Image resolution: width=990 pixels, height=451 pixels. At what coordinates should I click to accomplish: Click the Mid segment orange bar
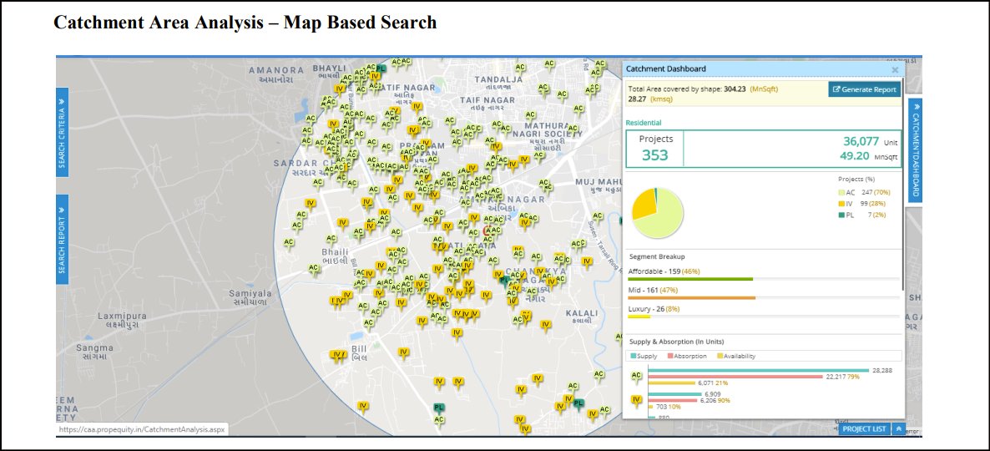pyautogui.click(x=691, y=297)
